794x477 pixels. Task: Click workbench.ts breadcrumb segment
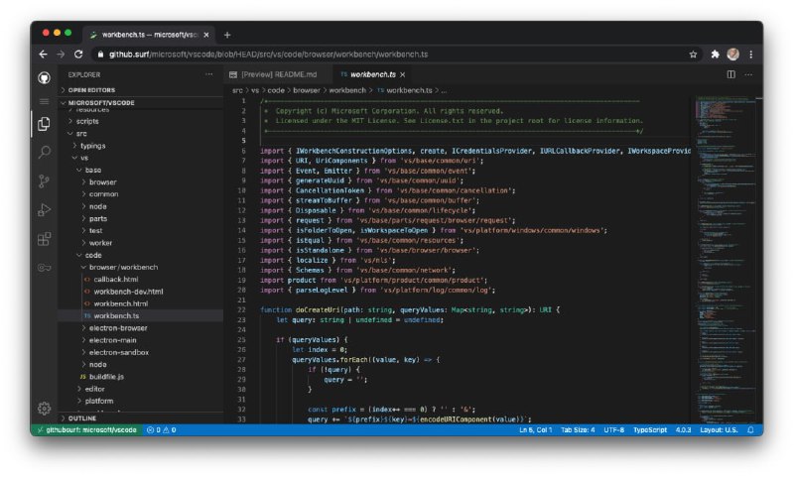[409, 90]
